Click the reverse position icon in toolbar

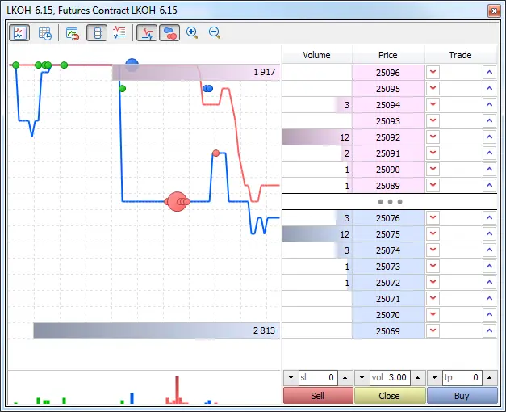(x=72, y=33)
